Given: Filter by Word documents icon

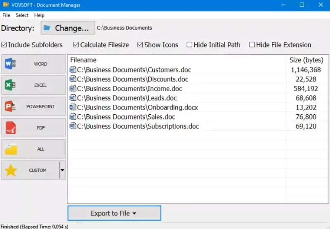Looking at the screenshot, I should point(10,64).
